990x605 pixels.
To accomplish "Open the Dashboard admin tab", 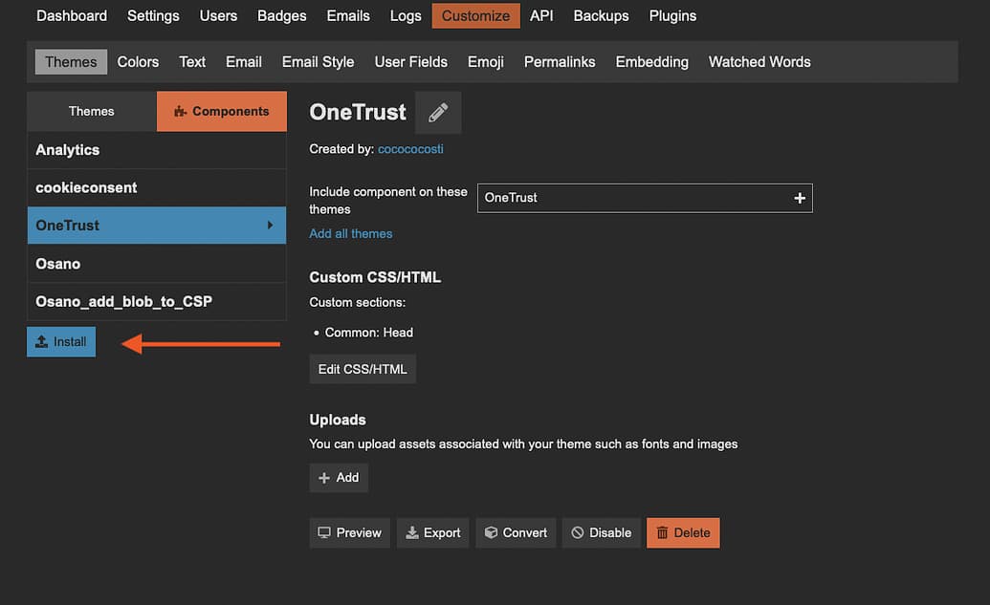I will 72,16.
